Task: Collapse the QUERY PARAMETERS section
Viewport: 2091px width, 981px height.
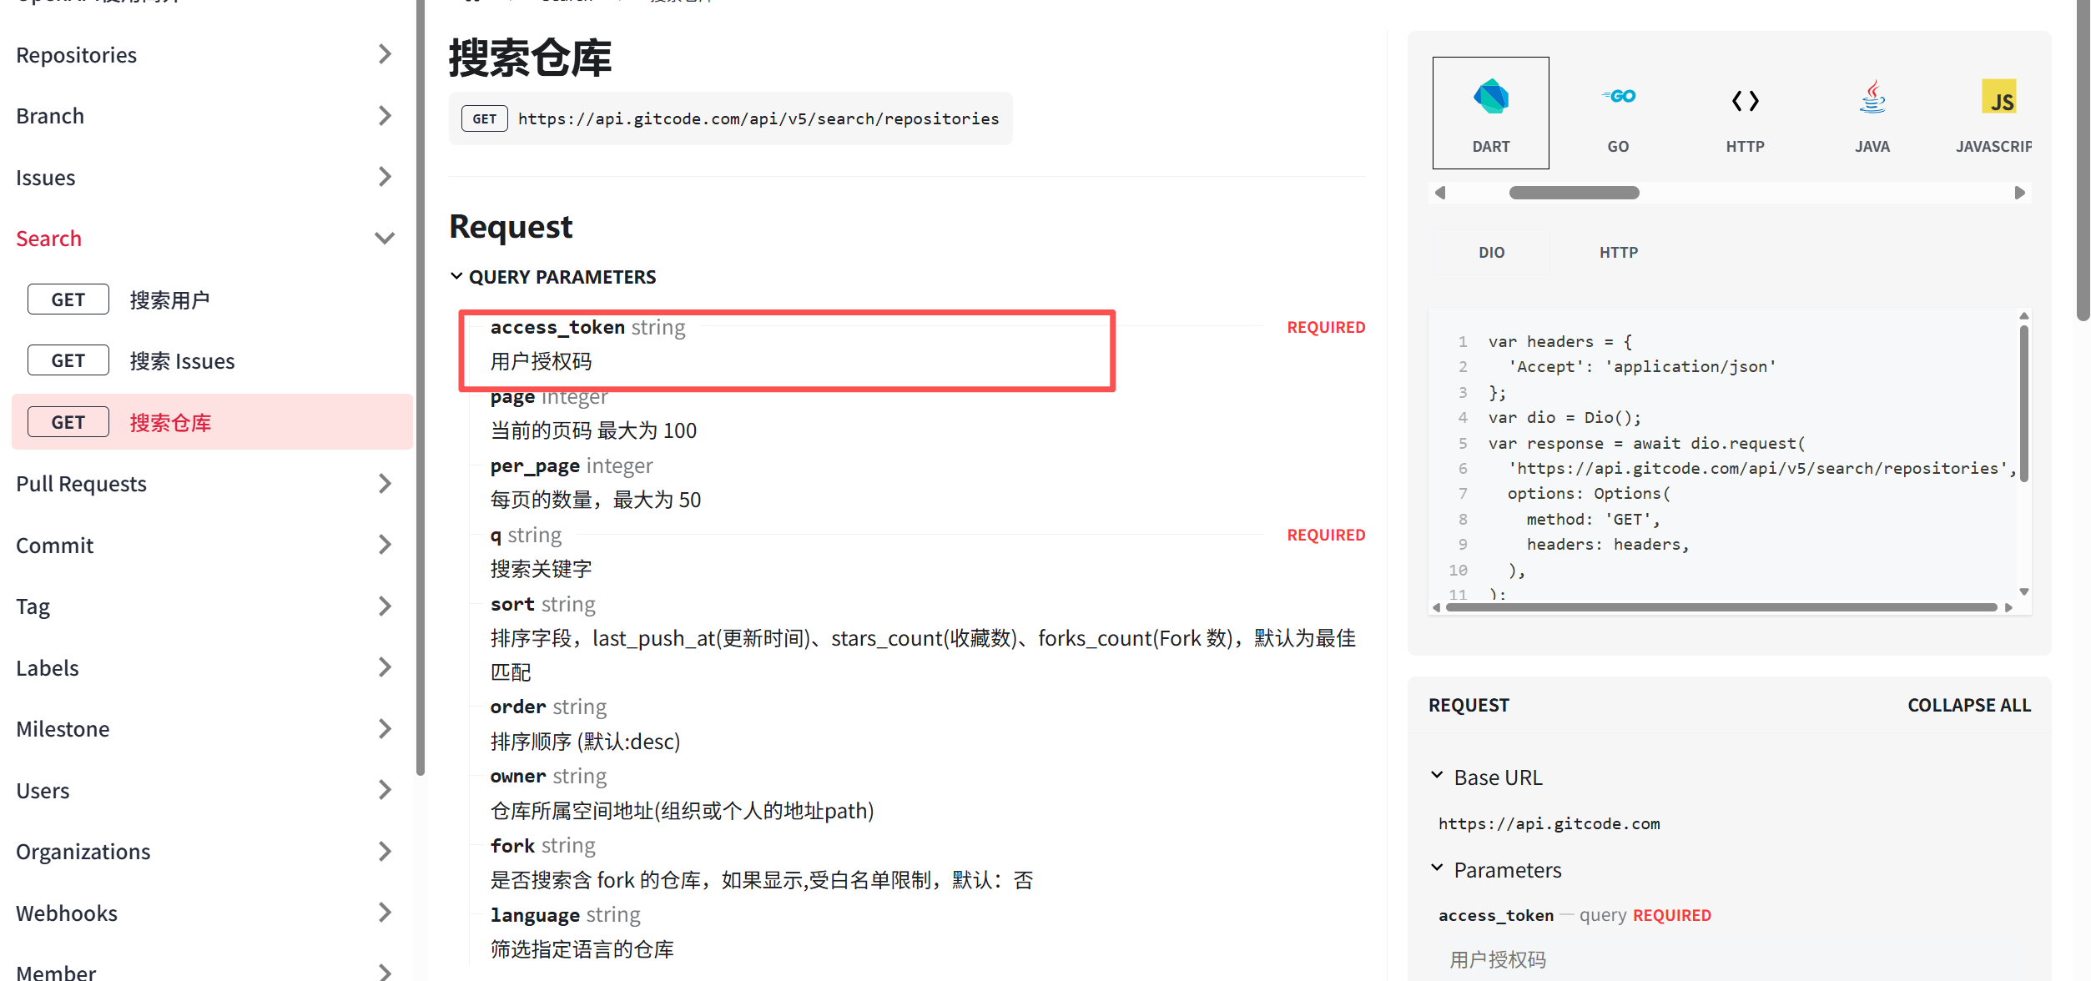Action: [456, 276]
